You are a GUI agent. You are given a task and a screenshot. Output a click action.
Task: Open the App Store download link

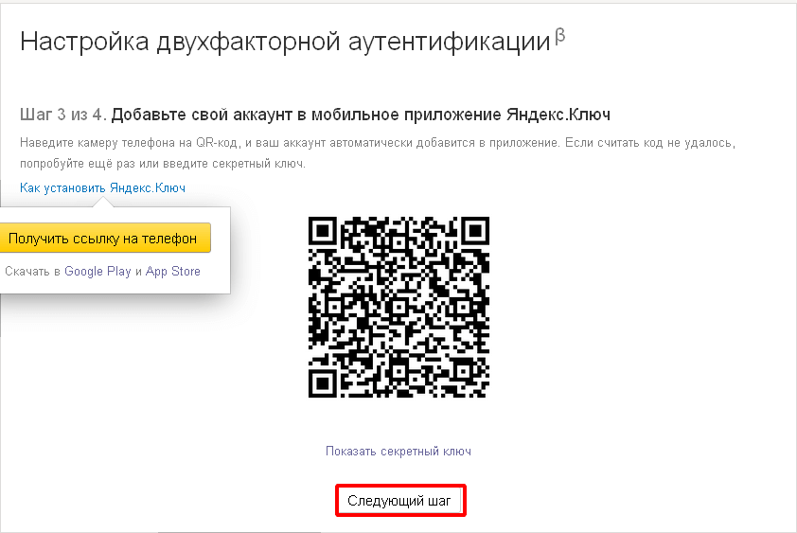click(173, 271)
